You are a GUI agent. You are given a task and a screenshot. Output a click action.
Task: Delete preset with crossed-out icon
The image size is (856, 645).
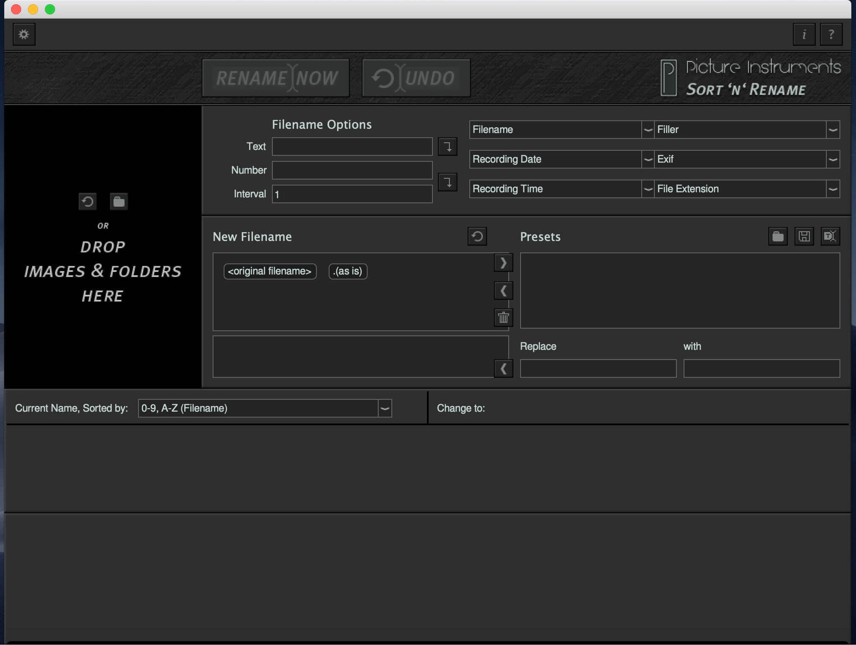(830, 236)
